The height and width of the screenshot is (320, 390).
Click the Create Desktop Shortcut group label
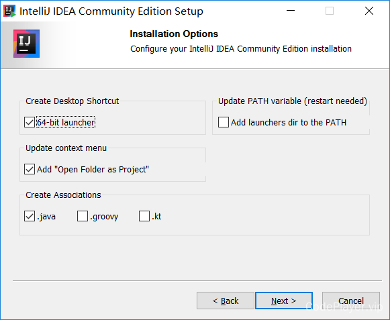point(72,101)
